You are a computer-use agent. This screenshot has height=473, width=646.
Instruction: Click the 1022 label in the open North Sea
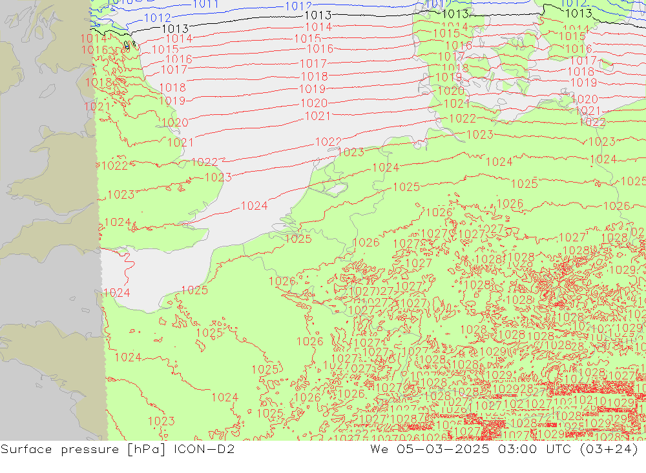[x=328, y=142]
